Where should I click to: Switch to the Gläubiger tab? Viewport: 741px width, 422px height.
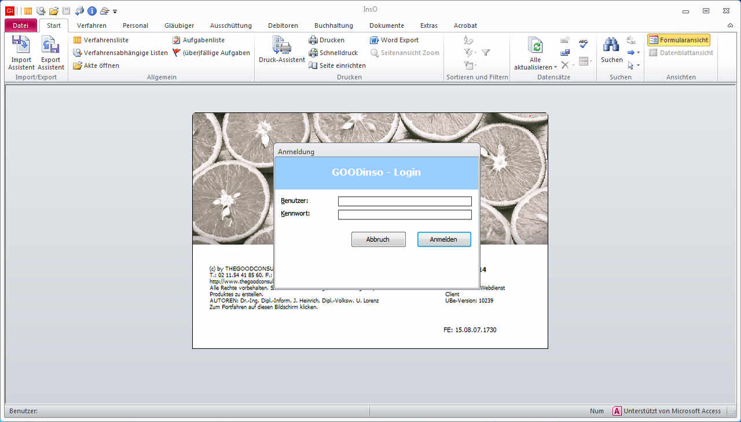pos(179,25)
